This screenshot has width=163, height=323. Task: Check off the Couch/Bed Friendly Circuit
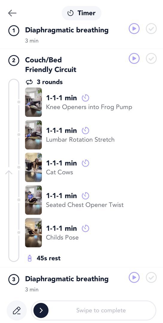pos(151,58)
